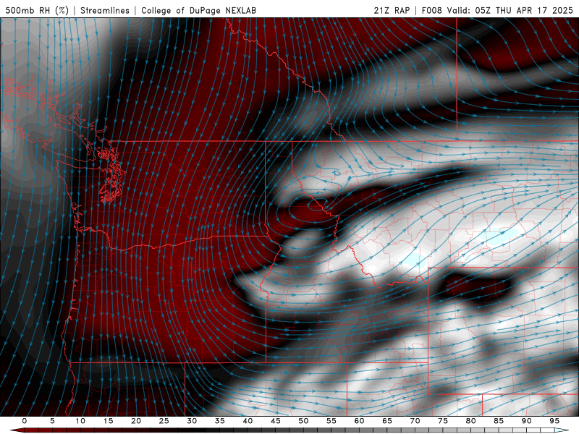Click the colorbar label "75"

pos(443,421)
